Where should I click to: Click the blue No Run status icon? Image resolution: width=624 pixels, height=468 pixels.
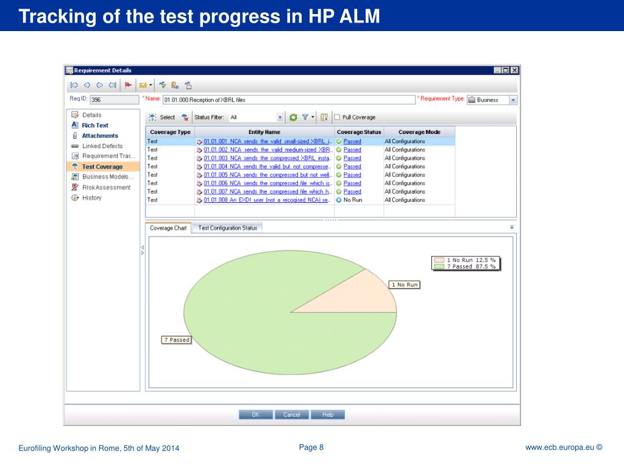[339, 200]
